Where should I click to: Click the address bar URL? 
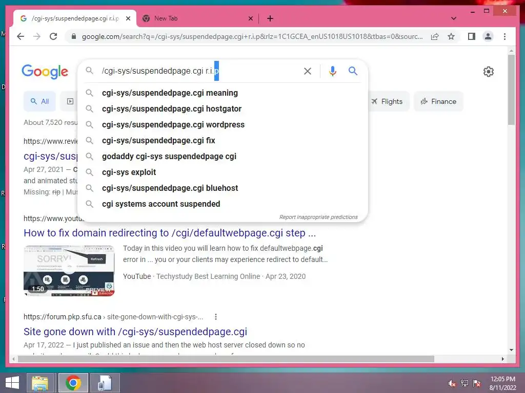[x=252, y=36]
